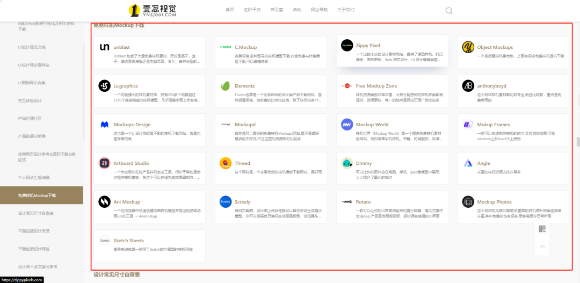Click the Dimmy teal character logo
This screenshot has height=283, width=580.
point(347,163)
